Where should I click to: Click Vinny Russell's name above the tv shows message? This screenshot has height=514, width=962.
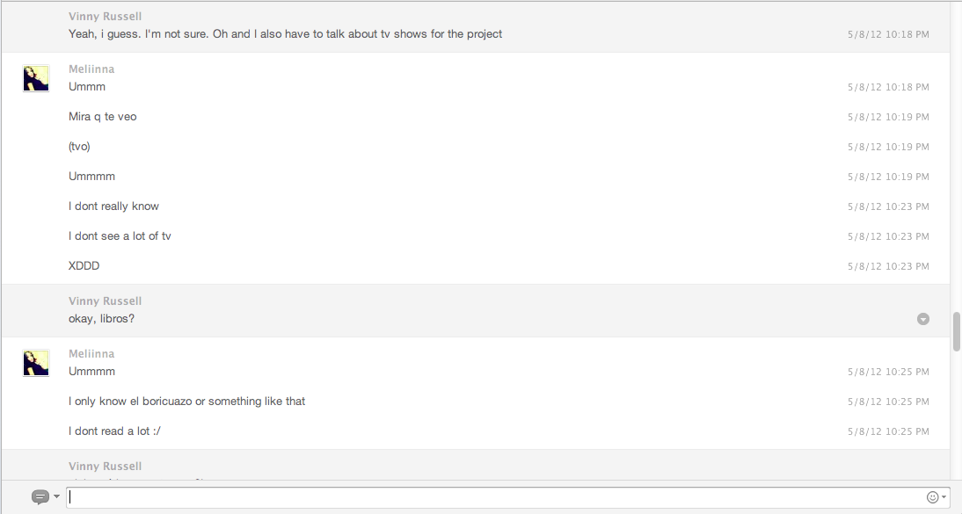click(x=105, y=17)
